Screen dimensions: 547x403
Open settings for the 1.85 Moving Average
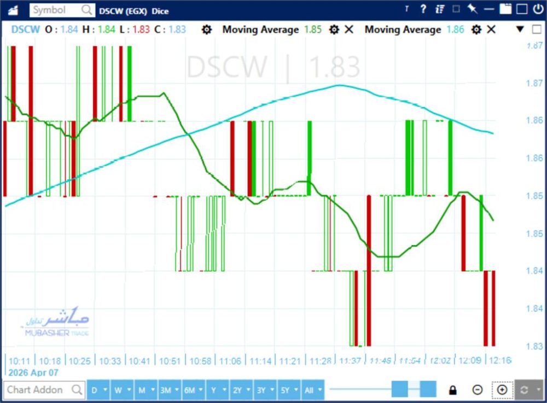(334, 30)
